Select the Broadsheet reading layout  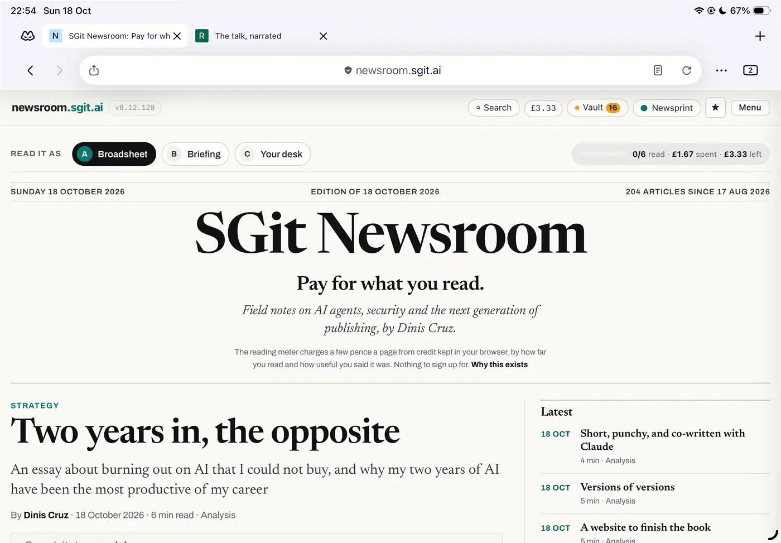(x=114, y=154)
